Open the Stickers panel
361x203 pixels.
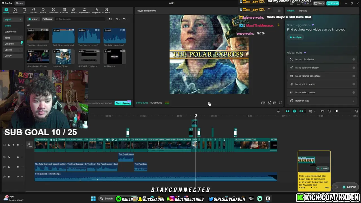coord(34,11)
